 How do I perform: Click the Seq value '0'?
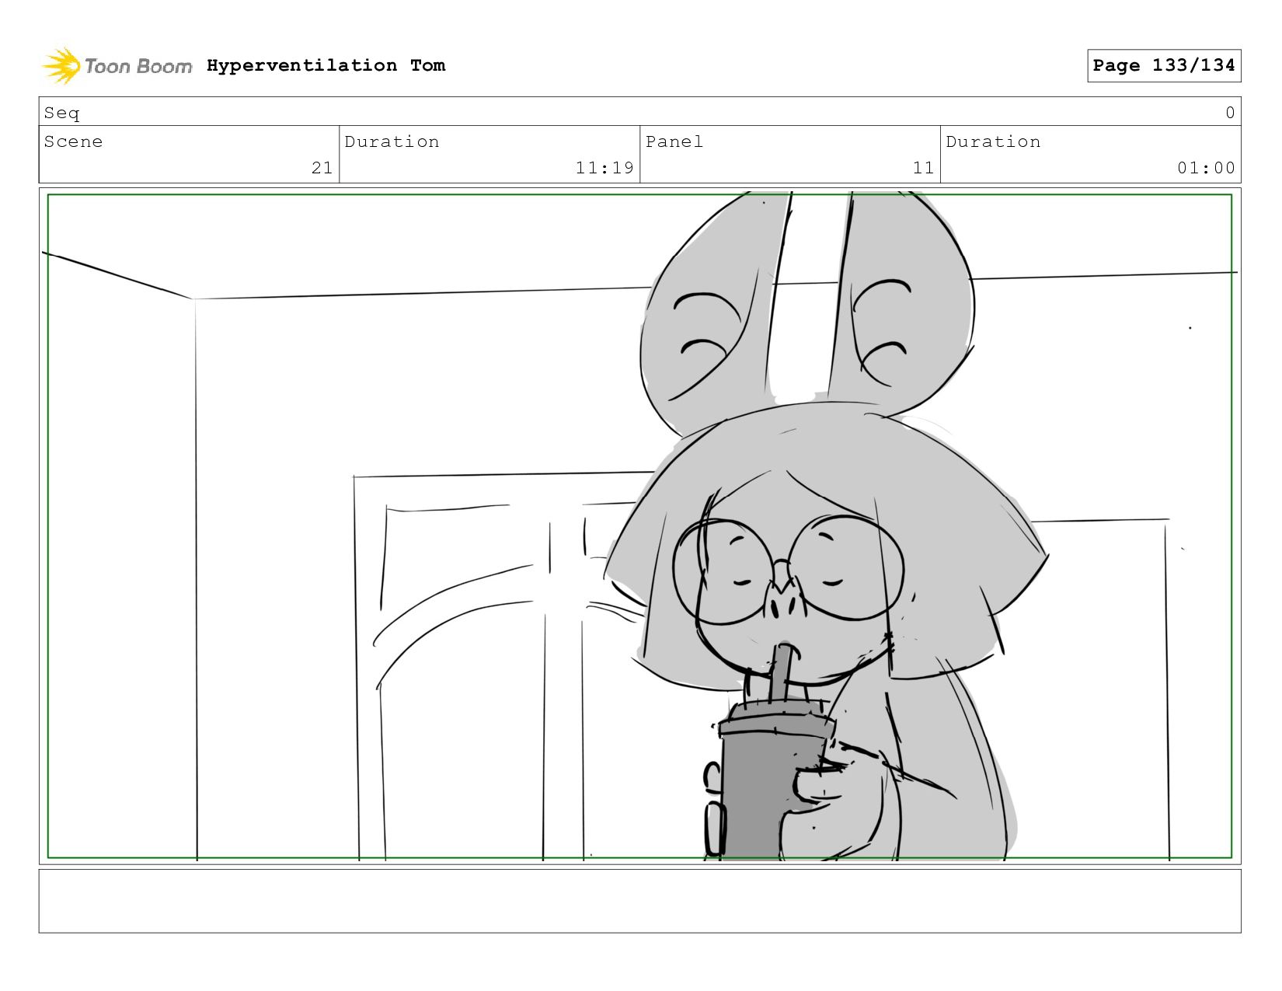[x=1230, y=113]
